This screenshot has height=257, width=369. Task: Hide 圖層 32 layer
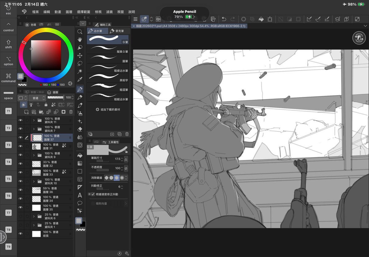point(21,164)
